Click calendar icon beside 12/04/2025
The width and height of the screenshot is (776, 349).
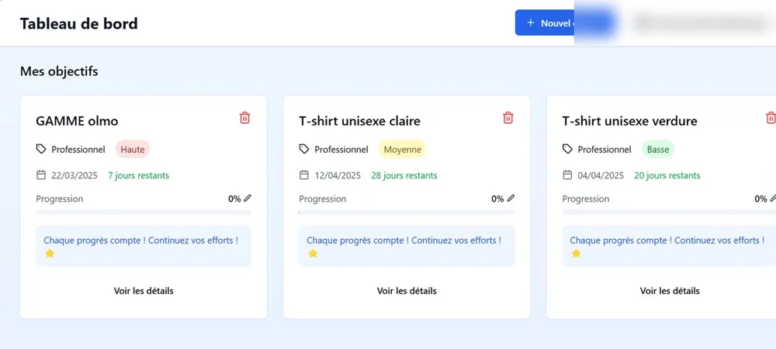[304, 175]
